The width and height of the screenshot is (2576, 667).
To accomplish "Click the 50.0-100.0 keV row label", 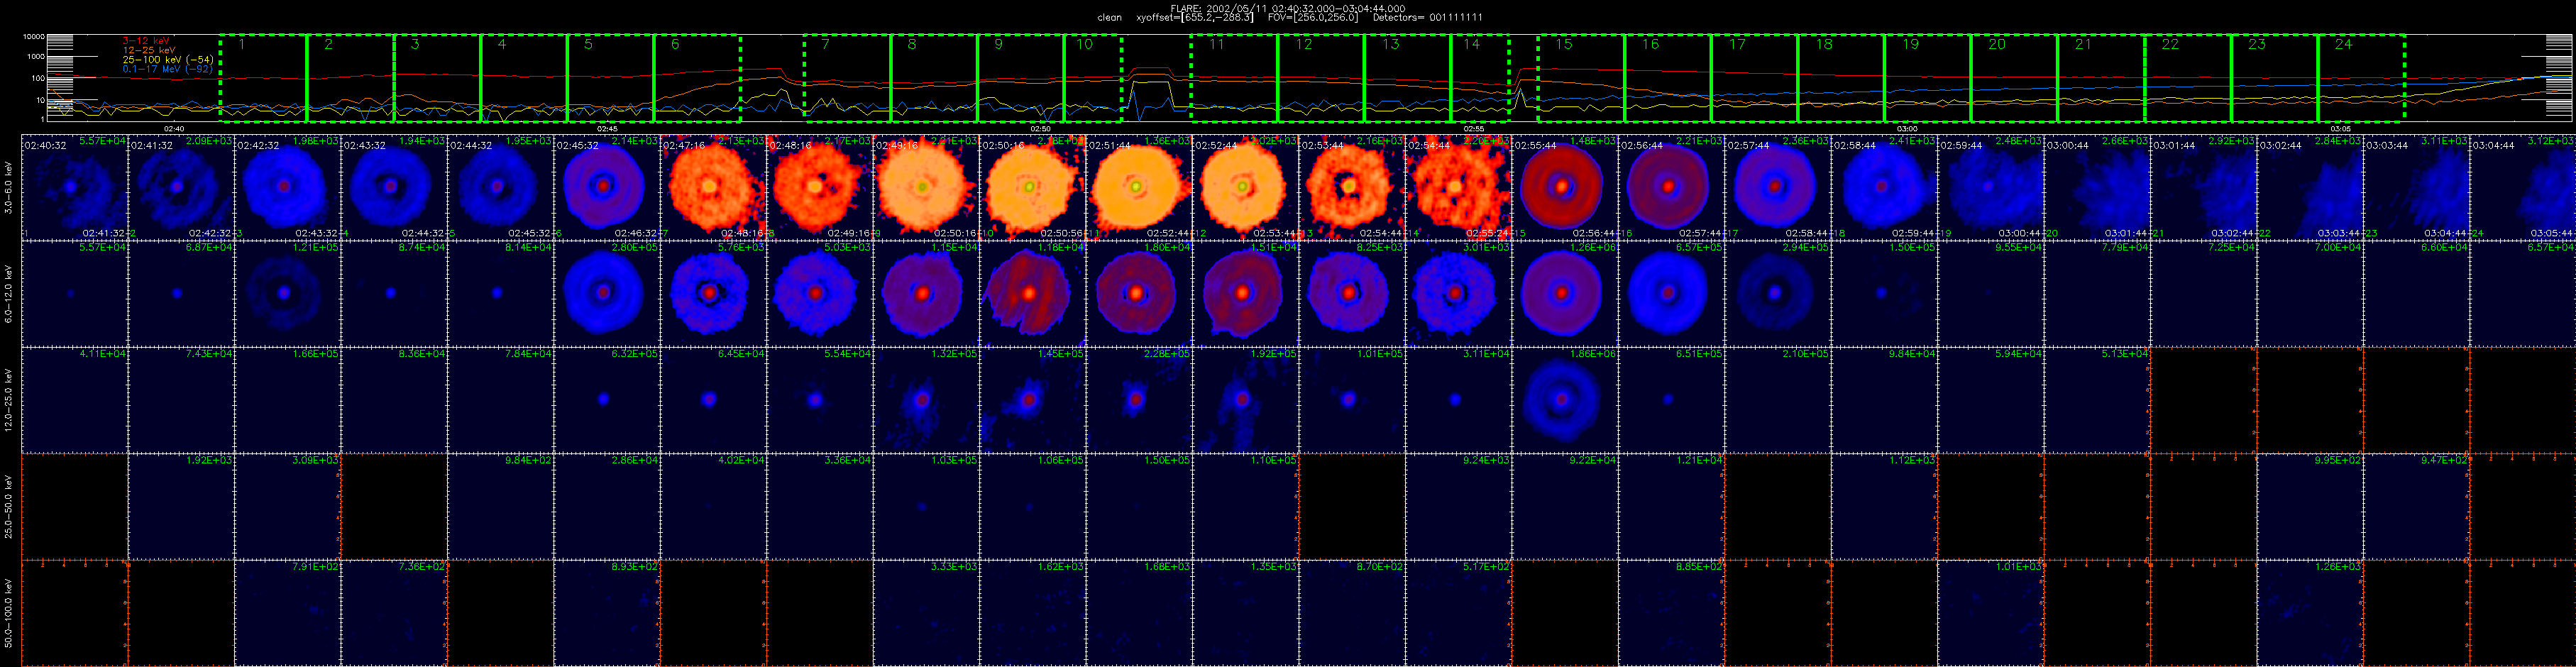I will [9, 613].
